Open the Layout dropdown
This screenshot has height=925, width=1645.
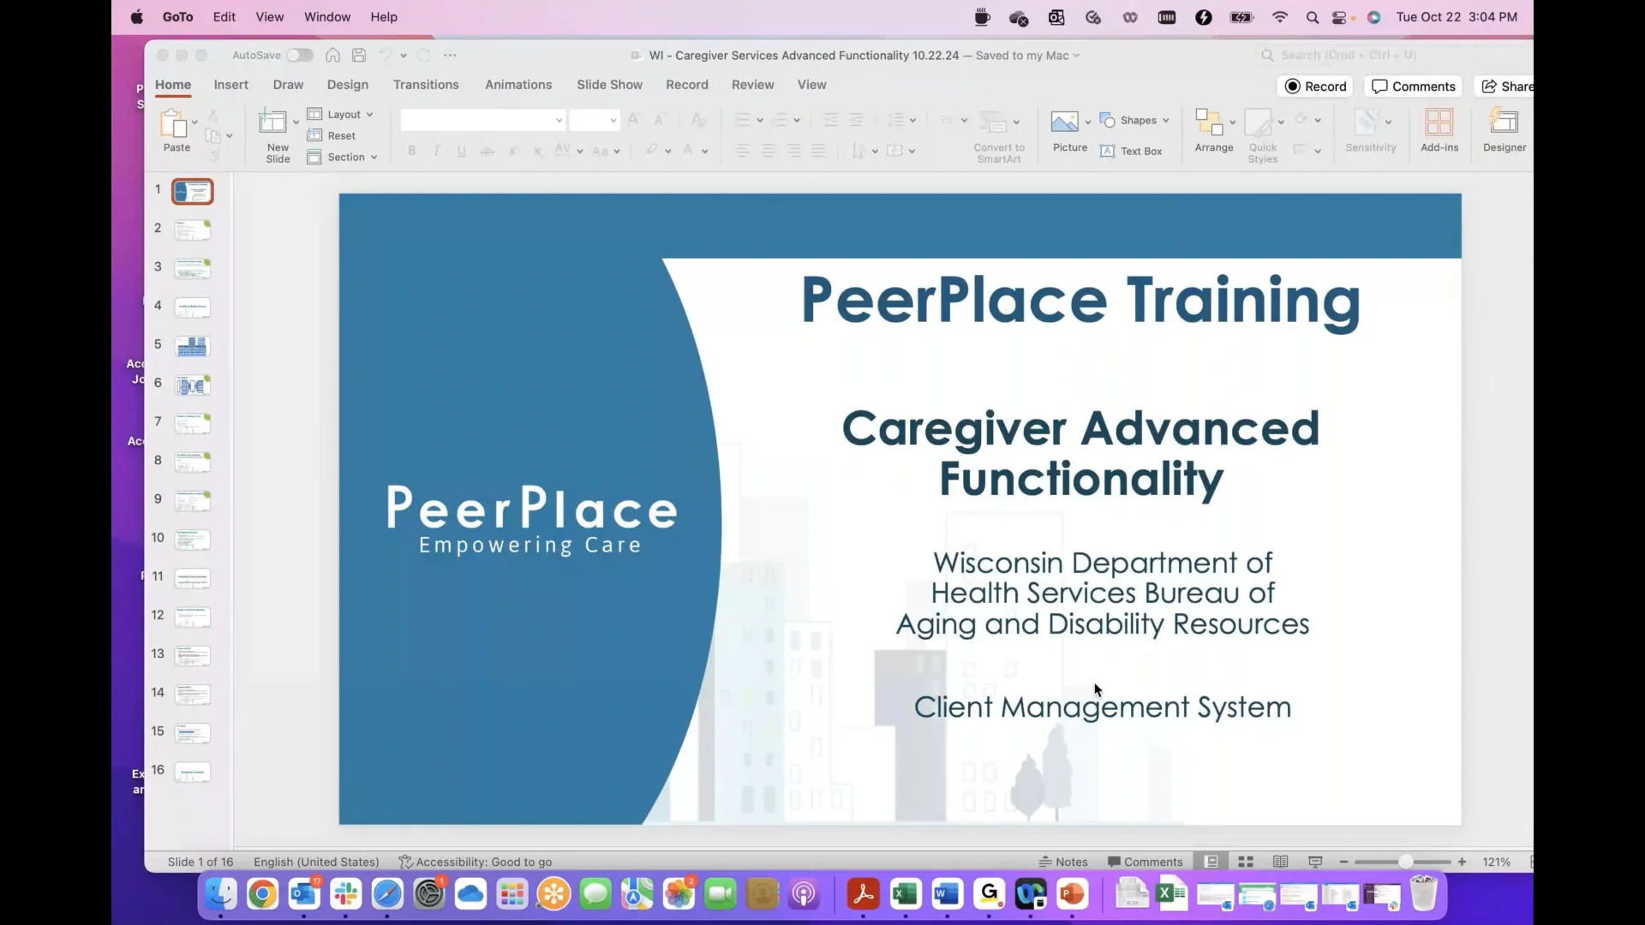click(x=340, y=114)
